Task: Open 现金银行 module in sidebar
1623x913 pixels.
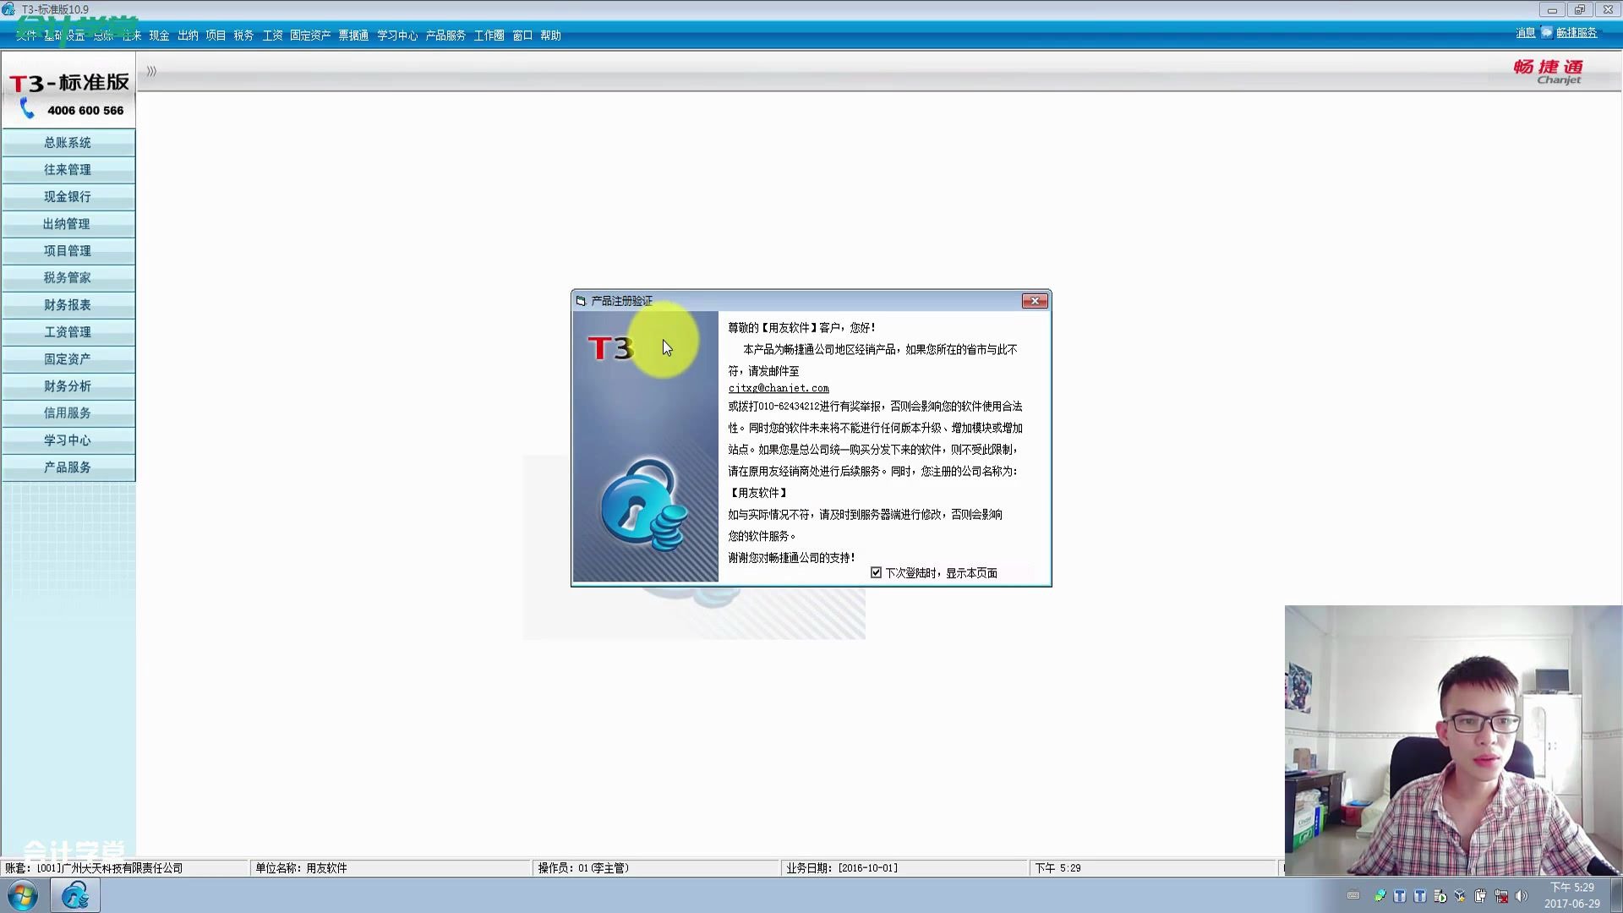Action: pyautogui.click(x=68, y=197)
